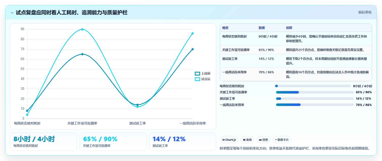
Task: Click description text 模拟下降2个百分点
Action: coord(326,61)
